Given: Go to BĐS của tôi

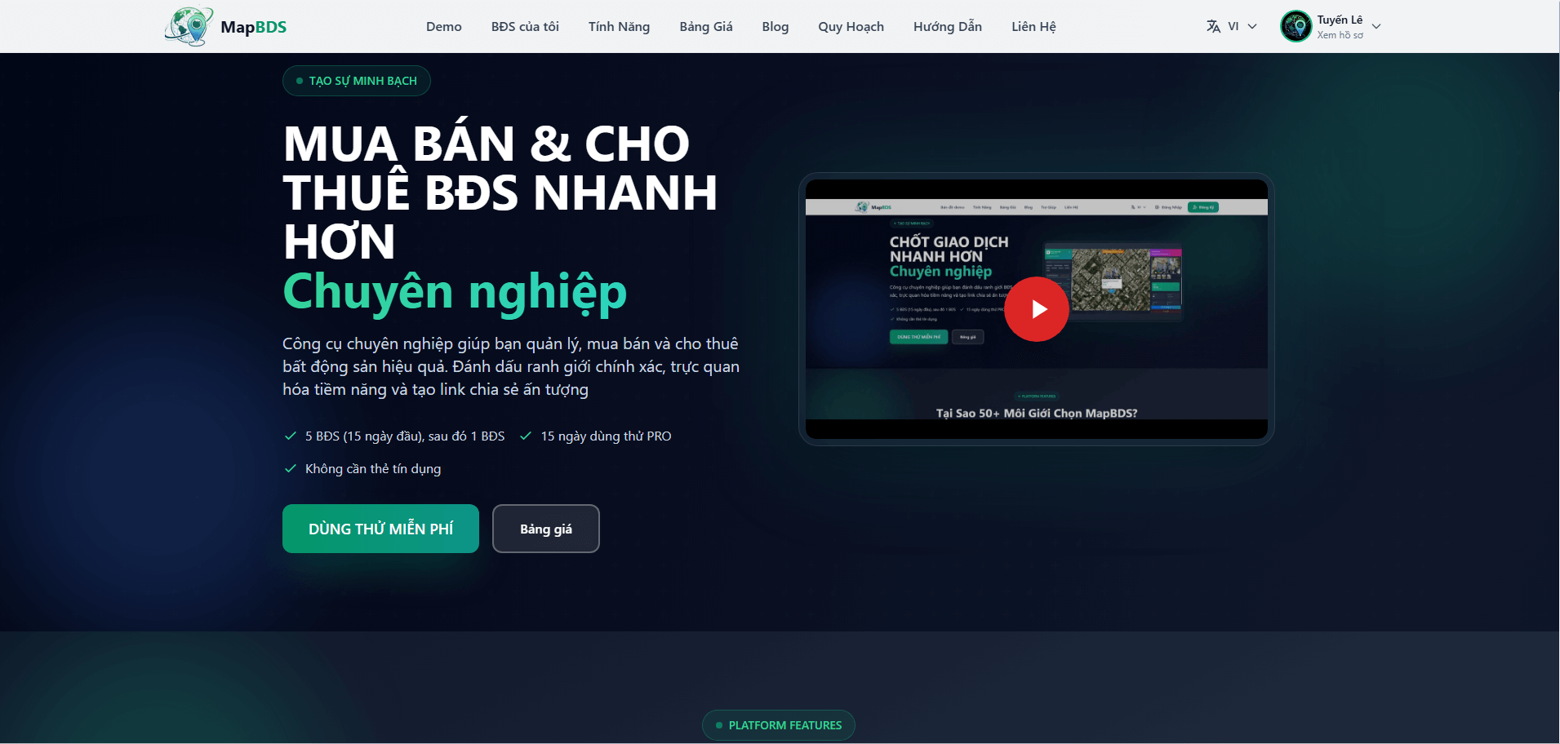Looking at the screenshot, I should point(525,26).
